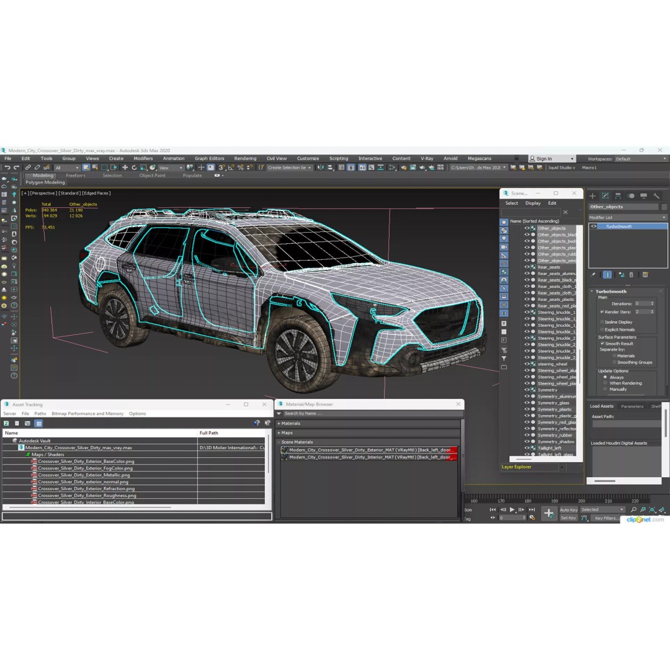Click the Search by Name field

pyautogui.click(x=373, y=414)
